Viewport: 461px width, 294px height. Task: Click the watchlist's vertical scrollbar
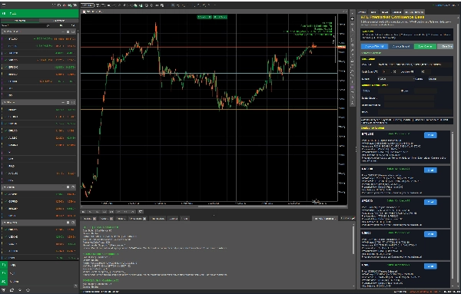pyautogui.click(x=78, y=104)
